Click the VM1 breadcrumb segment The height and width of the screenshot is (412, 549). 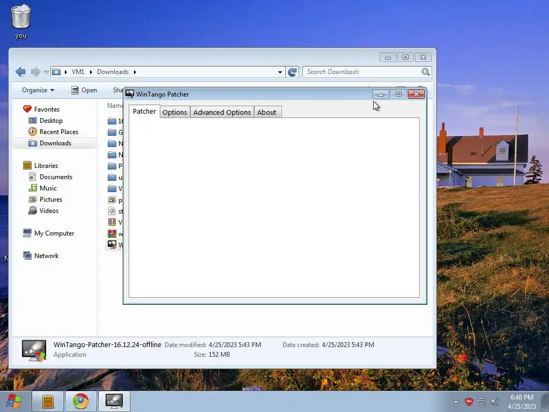tap(78, 72)
